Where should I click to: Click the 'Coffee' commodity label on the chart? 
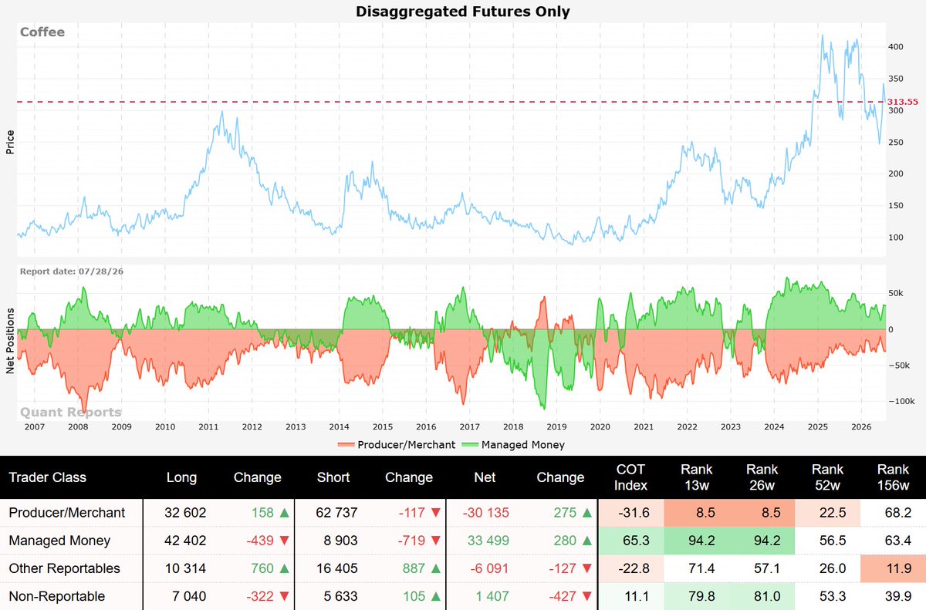point(42,32)
